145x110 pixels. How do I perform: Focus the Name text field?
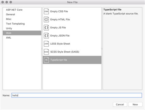pos(76,95)
